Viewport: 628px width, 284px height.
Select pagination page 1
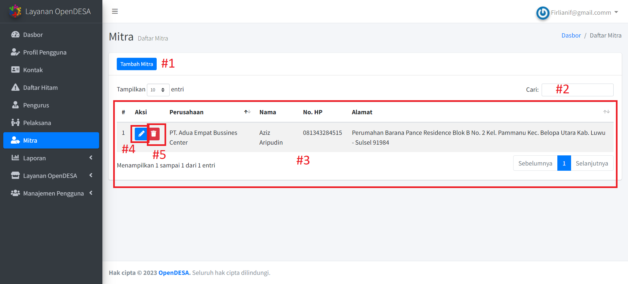[564, 163]
